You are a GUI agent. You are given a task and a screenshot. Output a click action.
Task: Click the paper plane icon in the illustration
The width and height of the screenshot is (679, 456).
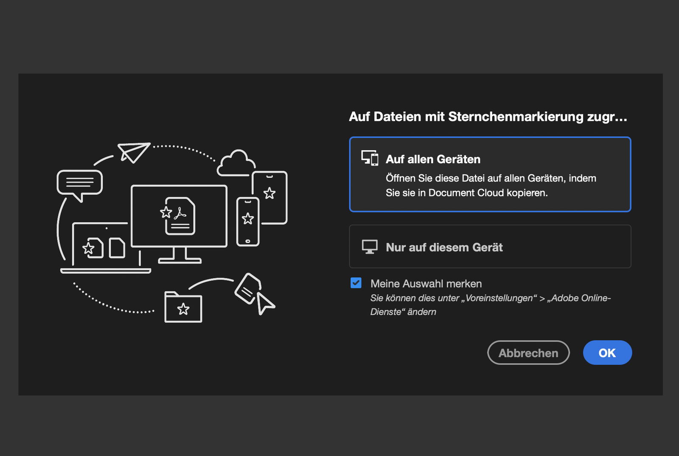[134, 152]
